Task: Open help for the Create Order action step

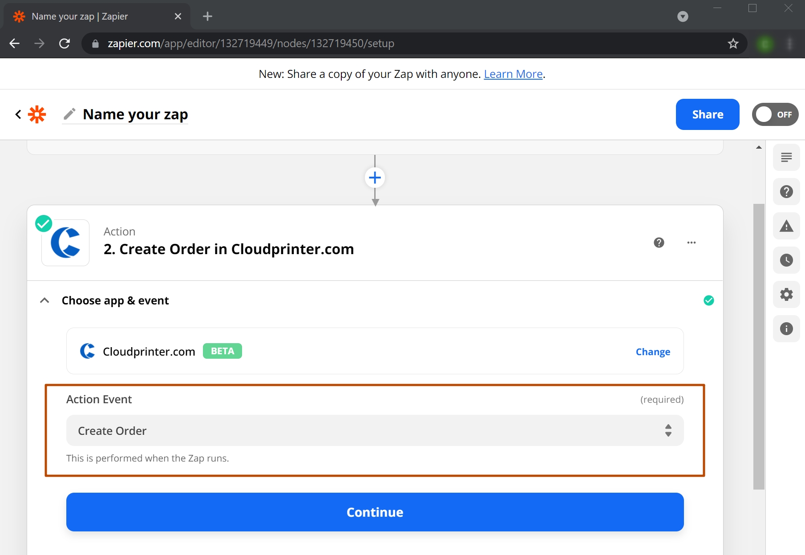Action: pyautogui.click(x=659, y=243)
